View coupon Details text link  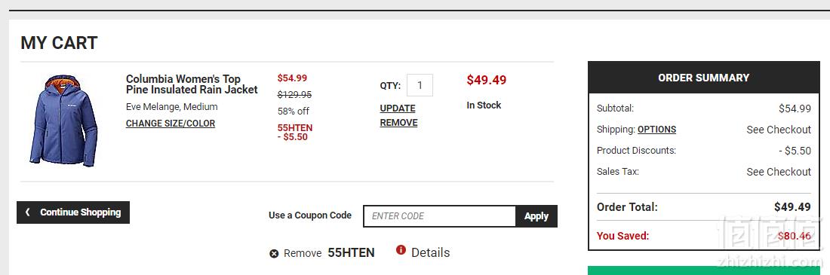click(x=430, y=253)
